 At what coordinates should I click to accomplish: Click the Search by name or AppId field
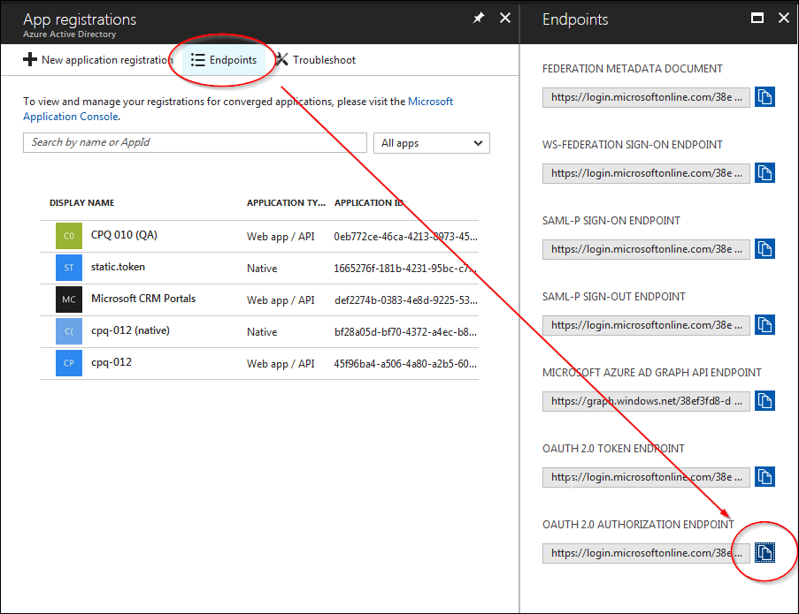pyautogui.click(x=195, y=143)
